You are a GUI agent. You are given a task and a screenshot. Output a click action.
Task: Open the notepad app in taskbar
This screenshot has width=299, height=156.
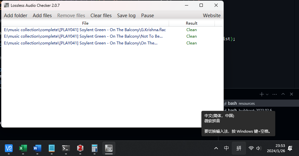click(x=52, y=148)
